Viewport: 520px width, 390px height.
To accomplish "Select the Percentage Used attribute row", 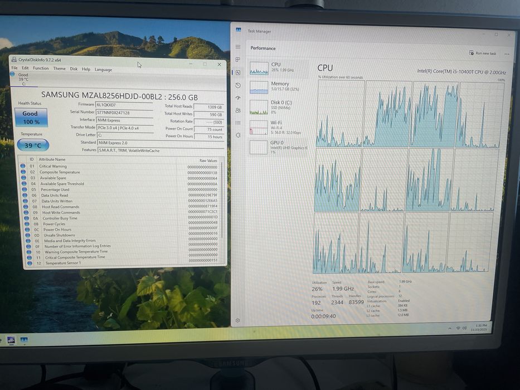I will tap(120, 189).
